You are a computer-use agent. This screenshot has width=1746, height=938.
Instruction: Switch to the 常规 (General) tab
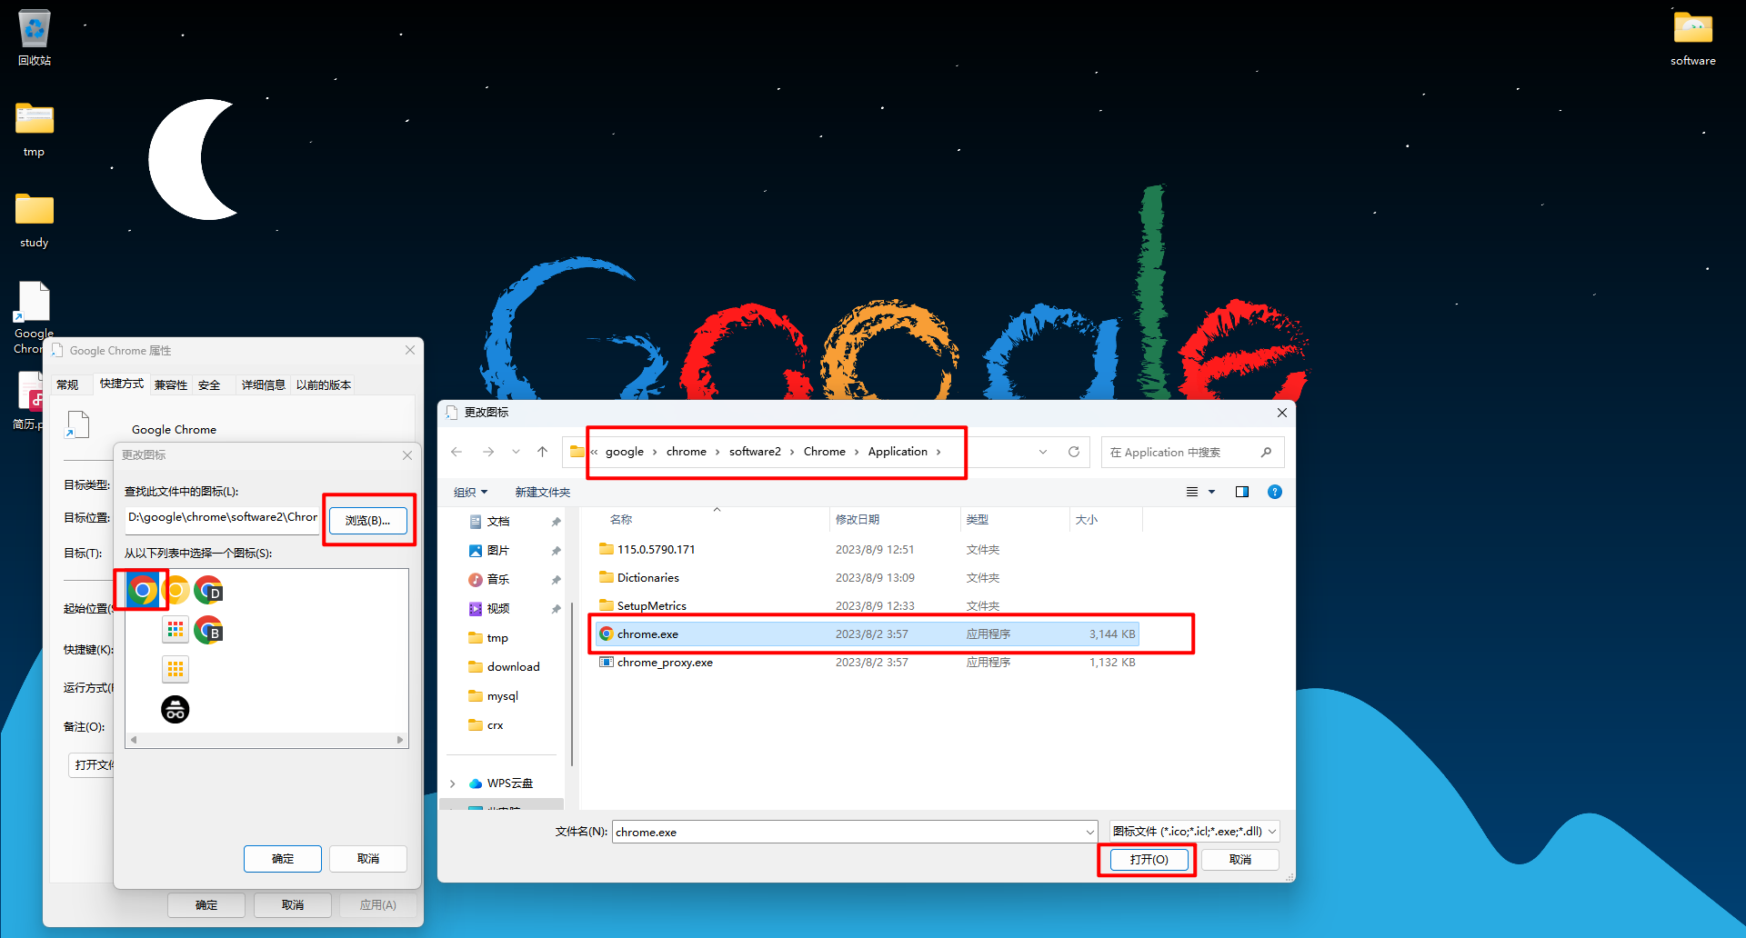tap(67, 385)
